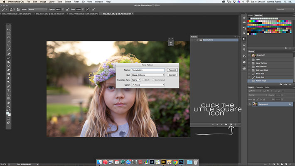Viewport: 295px width, 166px height.
Task: Switch to the Paths tab
Action: [267, 87]
